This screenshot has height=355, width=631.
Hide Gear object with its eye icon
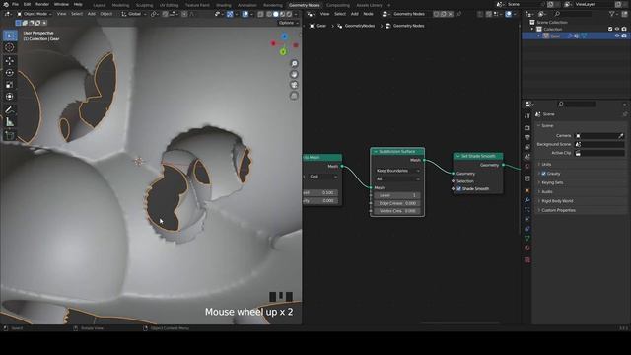[x=617, y=35]
